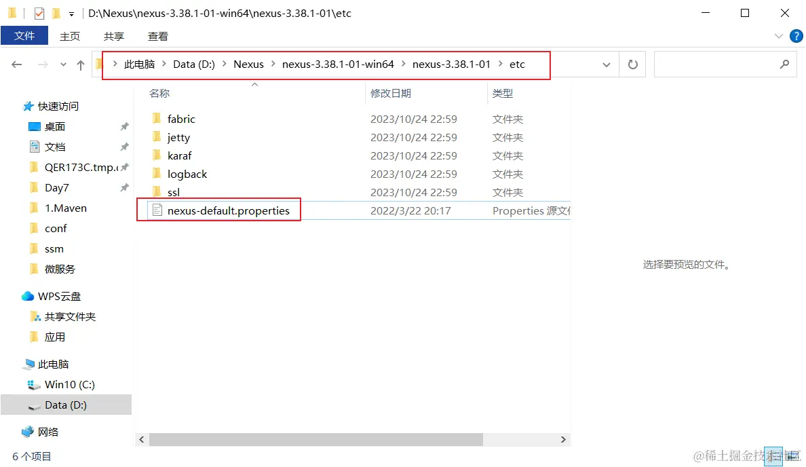The width and height of the screenshot is (806, 467).
Task: Click the Back navigation arrow
Action: (17, 64)
